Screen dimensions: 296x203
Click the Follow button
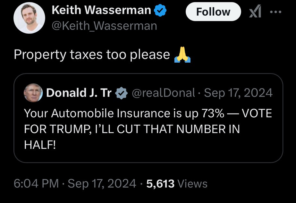pyautogui.click(x=213, y=12)
